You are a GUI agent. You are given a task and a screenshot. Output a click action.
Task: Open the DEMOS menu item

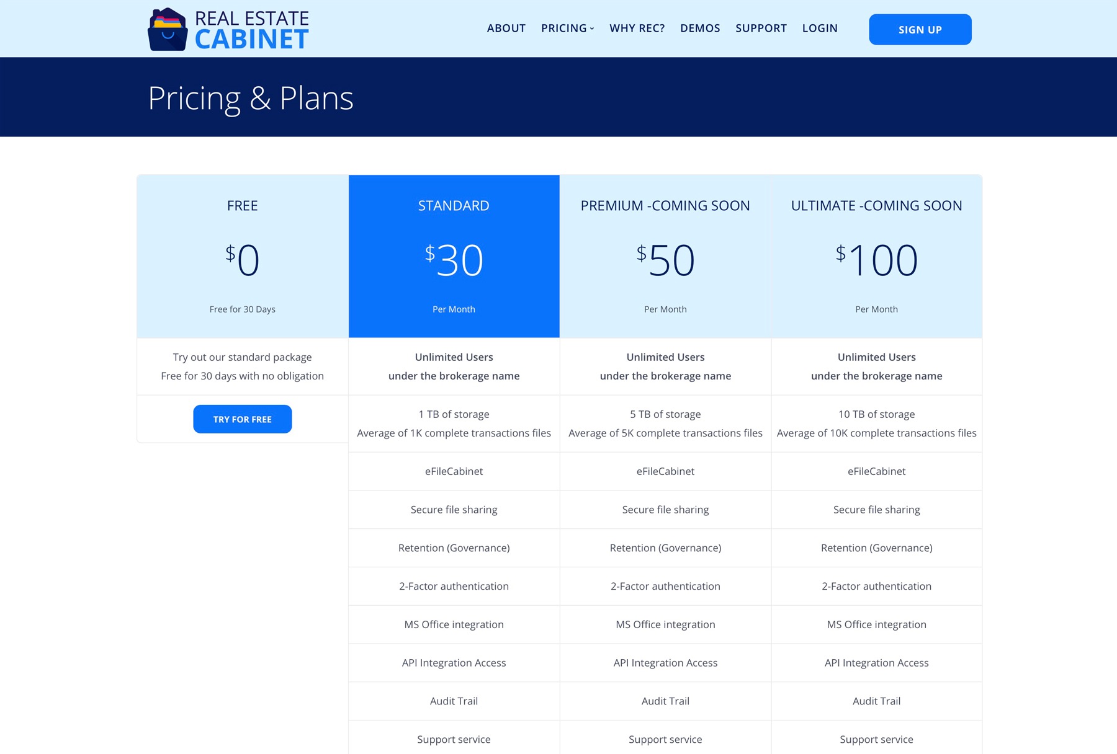coord(700,28)
